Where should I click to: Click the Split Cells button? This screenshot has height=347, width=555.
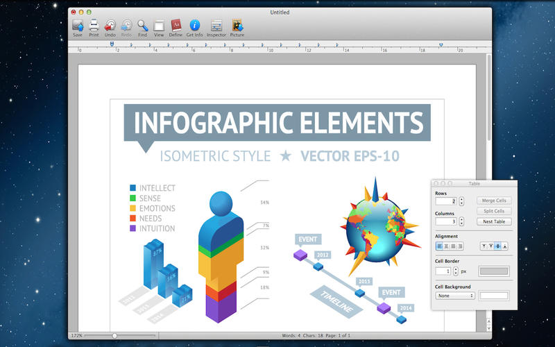(x=494, y=211)
